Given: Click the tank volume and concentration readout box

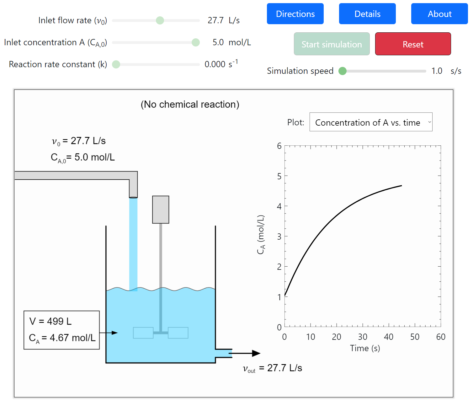Looking at the screenshot, I should [62, 330].
